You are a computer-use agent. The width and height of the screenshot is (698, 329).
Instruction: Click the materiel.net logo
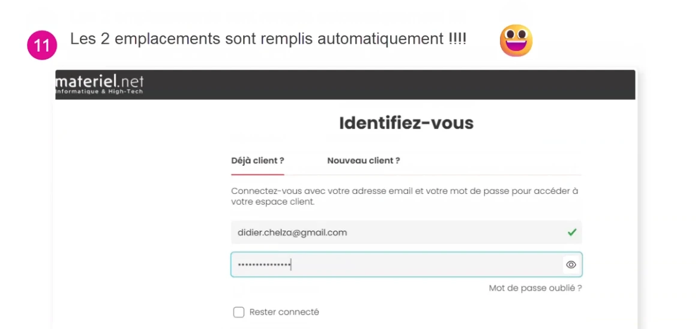pyautogui.click(x=100, y=83)
